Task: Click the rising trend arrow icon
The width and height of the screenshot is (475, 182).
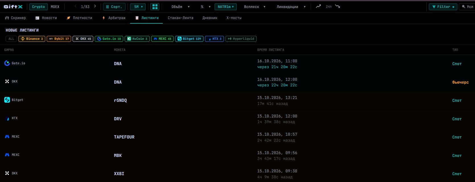Action: [x=318, y=6]
